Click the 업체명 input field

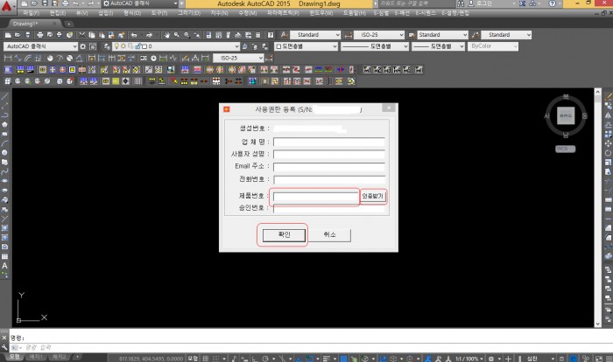328,142
